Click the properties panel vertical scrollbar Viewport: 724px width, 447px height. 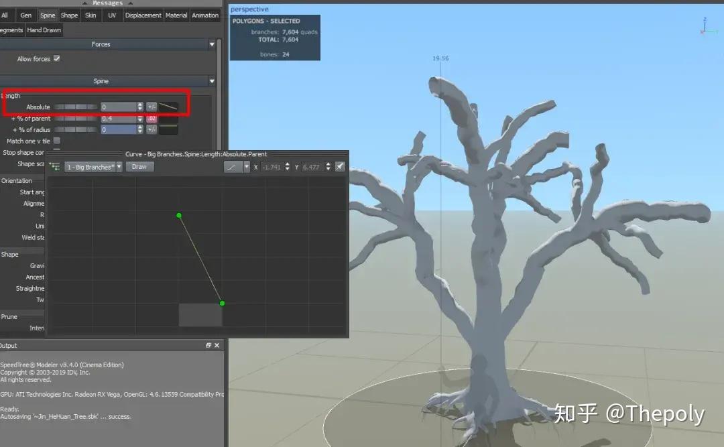click(x=219, y=94)
